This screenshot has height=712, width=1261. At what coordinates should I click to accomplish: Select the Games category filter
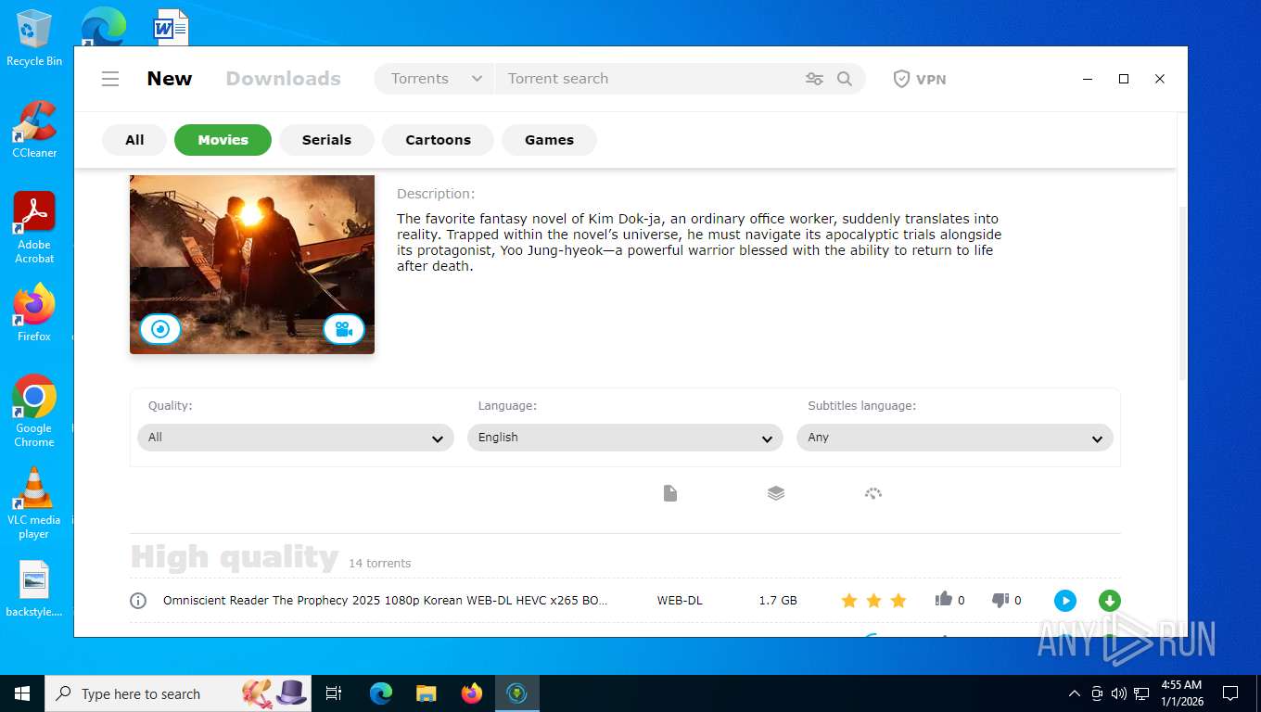pyautogui.click(x=549, y=140)
